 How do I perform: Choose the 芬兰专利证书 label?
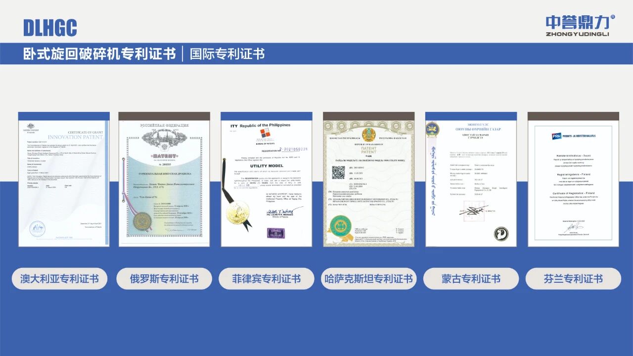point(573,279)
